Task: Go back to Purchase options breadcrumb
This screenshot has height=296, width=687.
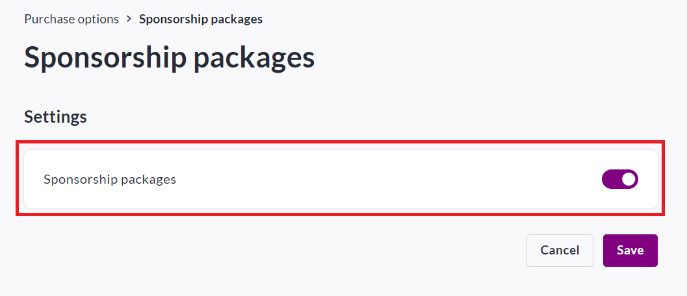Action: [x=71, y=19]
